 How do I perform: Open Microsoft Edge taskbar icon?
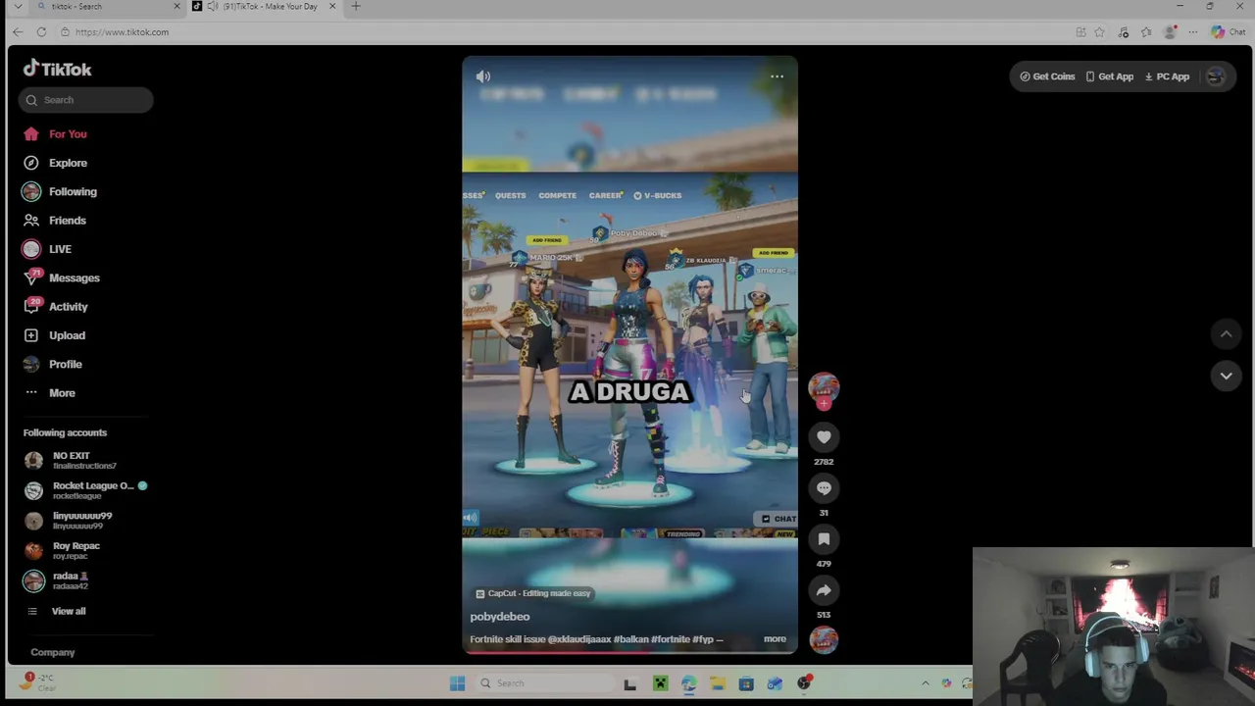[688, 683]
